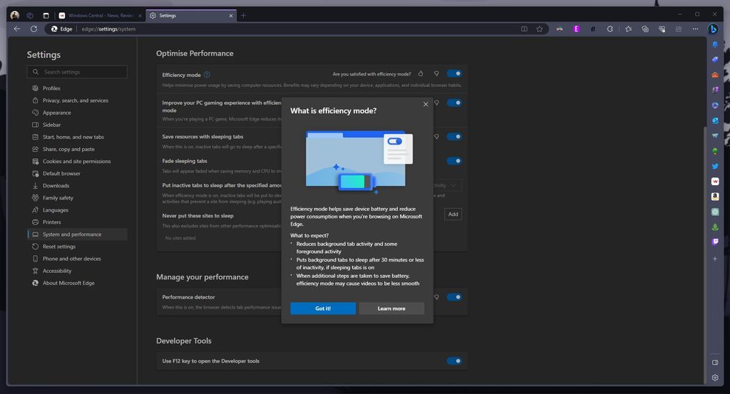Close the Settings tab
This screenshot has height=394, width=730.
click(230, 16)
